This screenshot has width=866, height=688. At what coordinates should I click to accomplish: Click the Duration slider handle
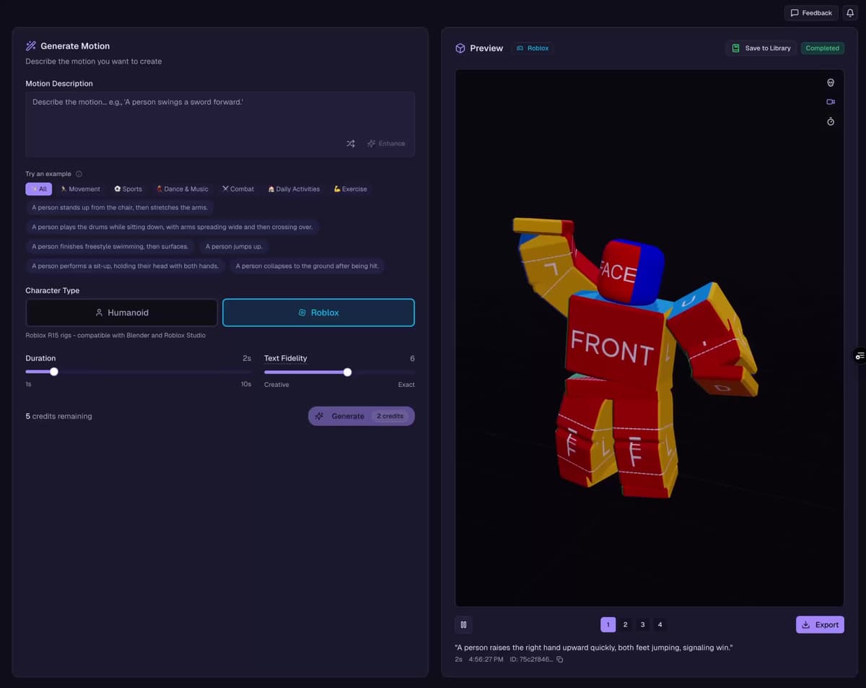tap(54, 373)
